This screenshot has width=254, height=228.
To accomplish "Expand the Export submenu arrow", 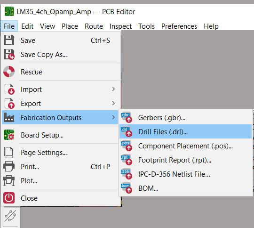I will (113, 103).
